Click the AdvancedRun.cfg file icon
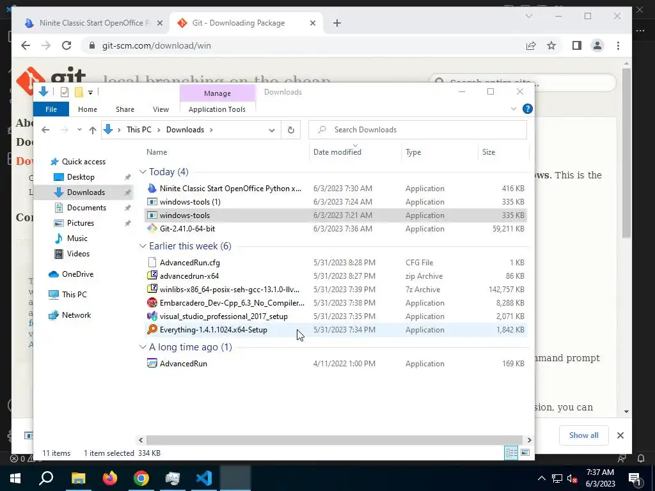The height and width of the screenshot is (491, 655). click(152, 262)
